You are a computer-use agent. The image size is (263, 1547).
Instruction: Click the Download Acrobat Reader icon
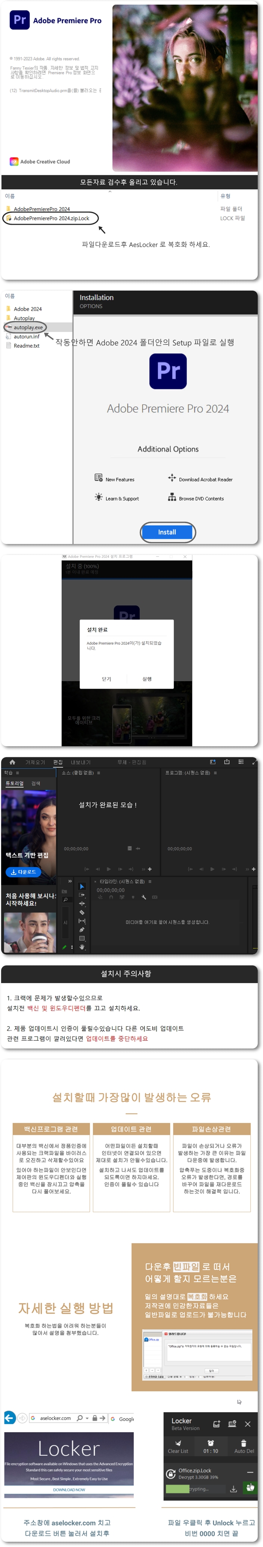[x=172, y=477]
